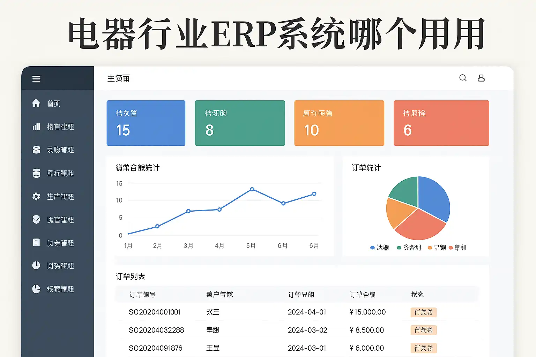The height and width of the screenshot is (357, 536).
Task: Click the house icon in sidebar
Action: coord(36,103)
